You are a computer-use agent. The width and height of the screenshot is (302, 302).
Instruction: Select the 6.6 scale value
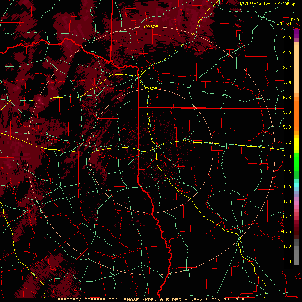point(287,98)
